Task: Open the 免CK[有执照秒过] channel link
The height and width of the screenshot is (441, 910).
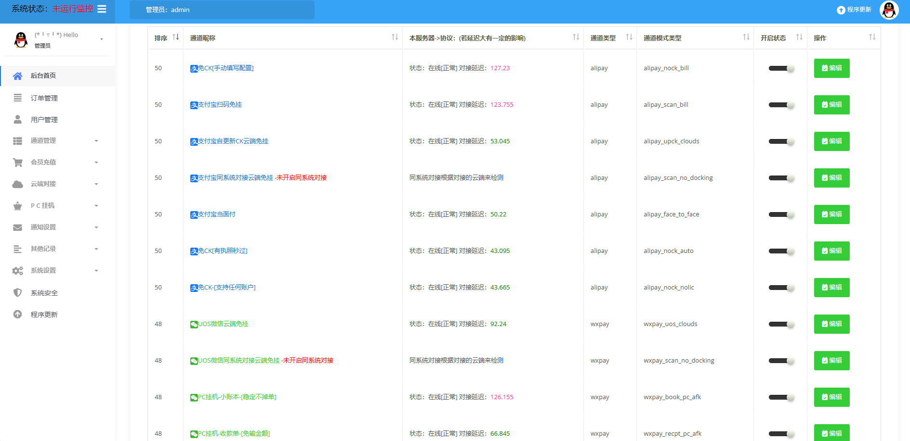Action: pyautogui.click(x=223, y=251)
